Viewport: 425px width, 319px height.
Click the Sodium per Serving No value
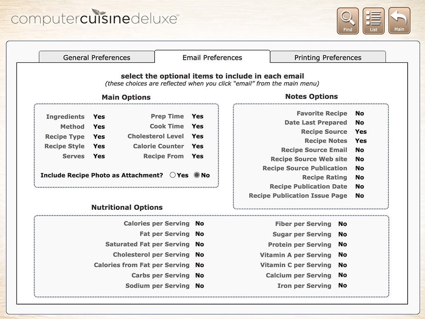click(199, 286)
